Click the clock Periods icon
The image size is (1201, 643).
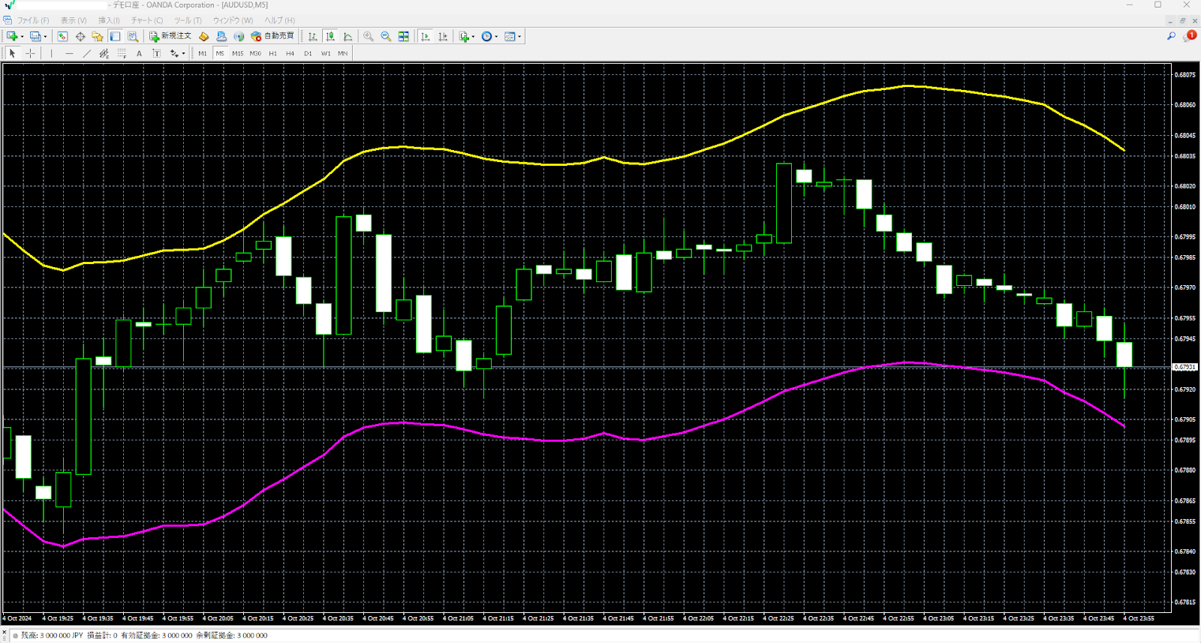(486, 36)
